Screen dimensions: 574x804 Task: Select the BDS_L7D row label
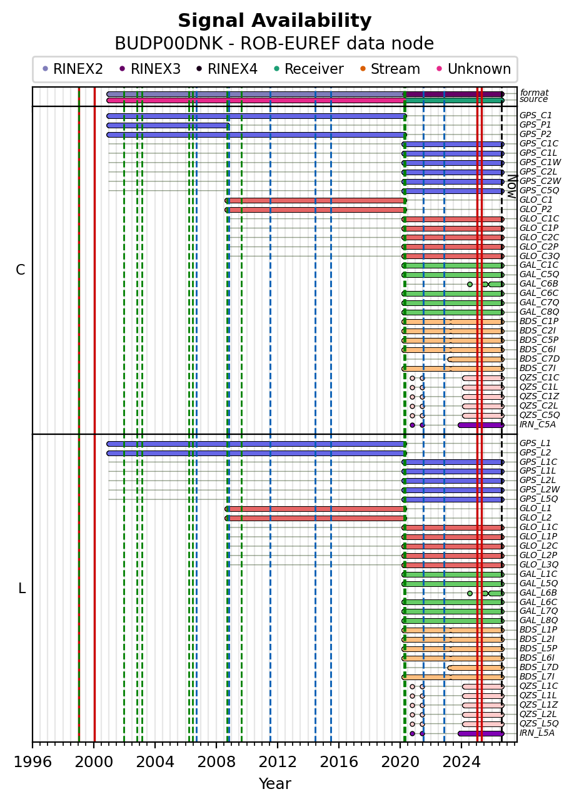pyautogui.click(x=539, y=667)
